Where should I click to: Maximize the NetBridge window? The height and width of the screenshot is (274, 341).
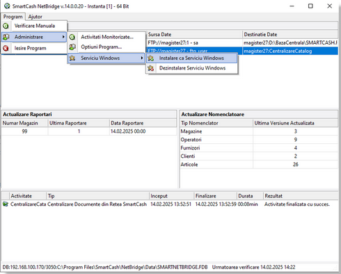click(310, 6)
